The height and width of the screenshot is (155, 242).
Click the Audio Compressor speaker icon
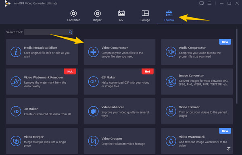coord(171,52)
